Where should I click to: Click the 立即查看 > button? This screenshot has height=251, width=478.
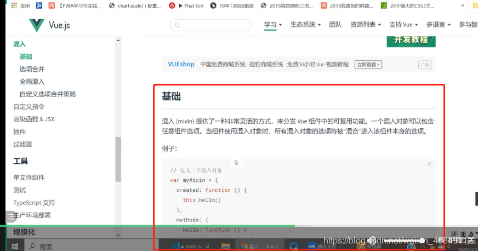(368, 65)
